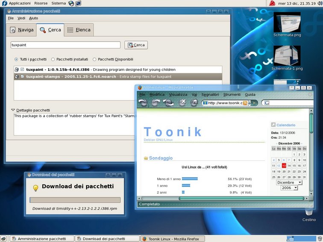
Task: Click the folder icon beside Sondaggio
Action: click(x=146, y=158)
